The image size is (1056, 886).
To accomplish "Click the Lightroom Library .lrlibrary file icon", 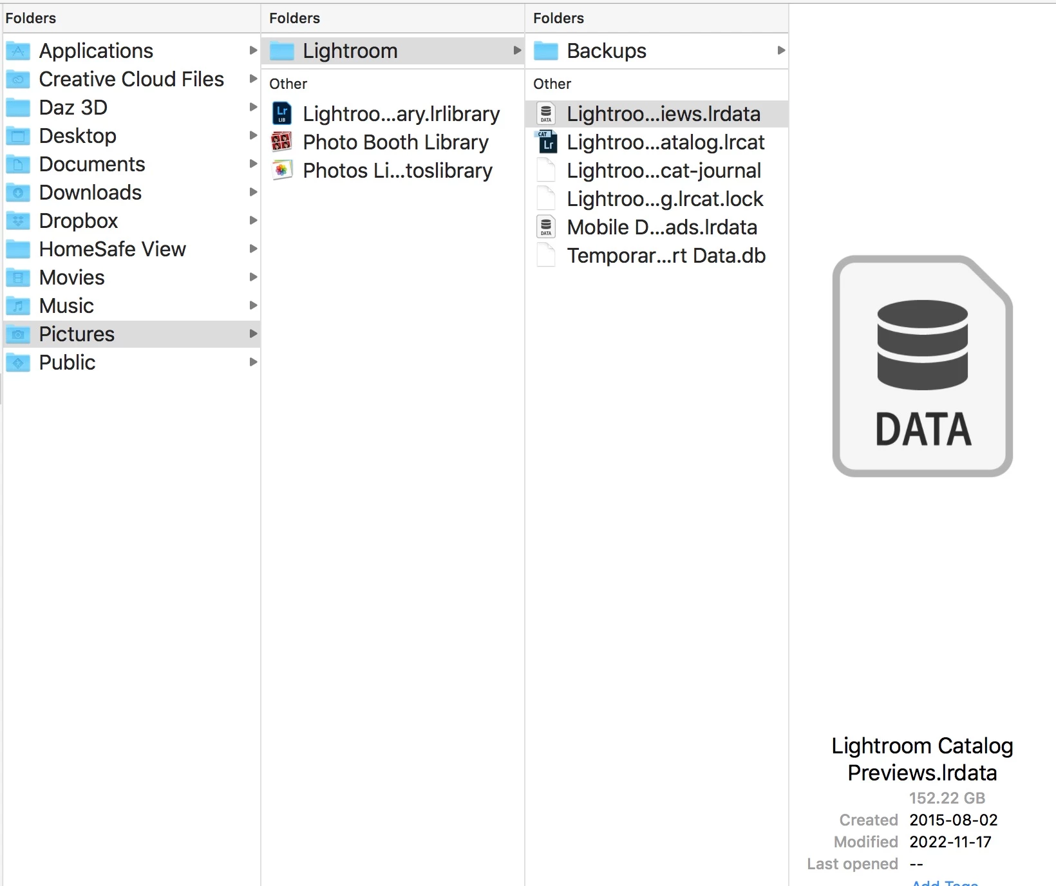I will pos(282,114).
